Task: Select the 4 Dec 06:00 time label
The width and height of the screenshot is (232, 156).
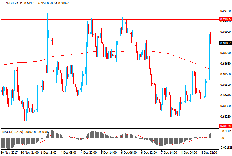Action: tap(69, 152)
